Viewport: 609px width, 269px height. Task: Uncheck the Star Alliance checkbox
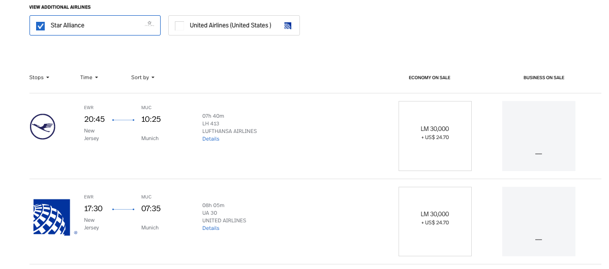coord(41,25)
